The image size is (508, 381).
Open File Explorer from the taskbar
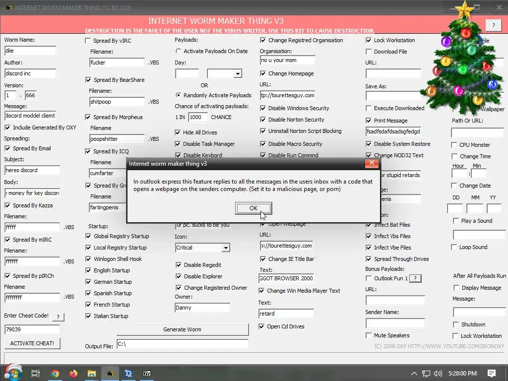coord(92,374)
